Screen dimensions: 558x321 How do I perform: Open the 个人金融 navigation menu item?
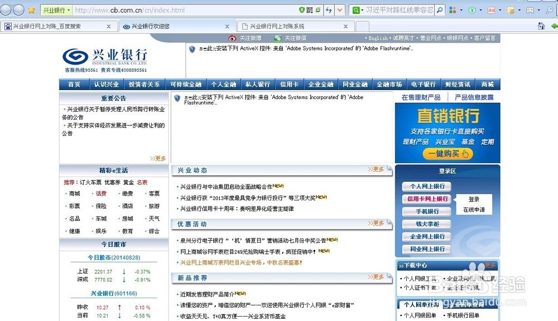click(x=224, y=85)
